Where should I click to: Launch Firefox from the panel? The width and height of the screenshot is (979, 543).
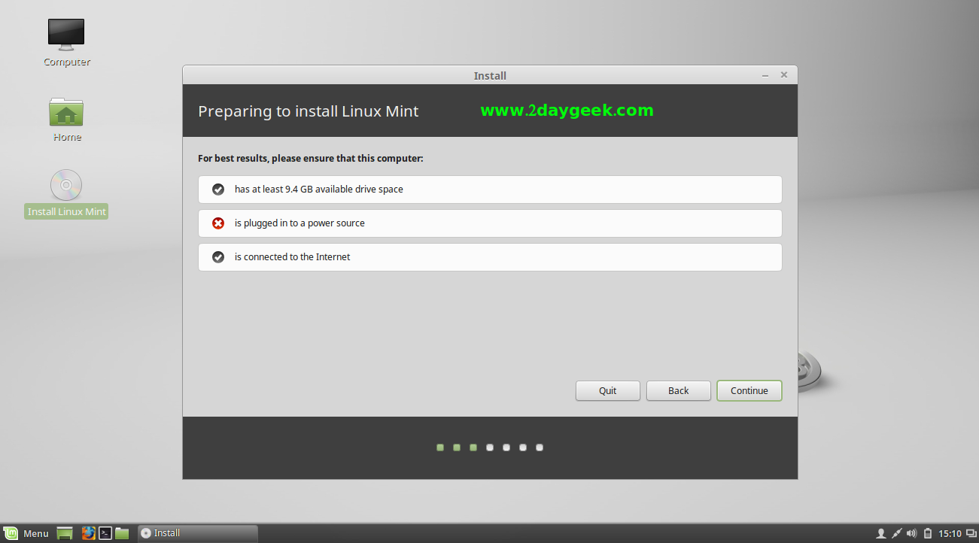(88, 533)
